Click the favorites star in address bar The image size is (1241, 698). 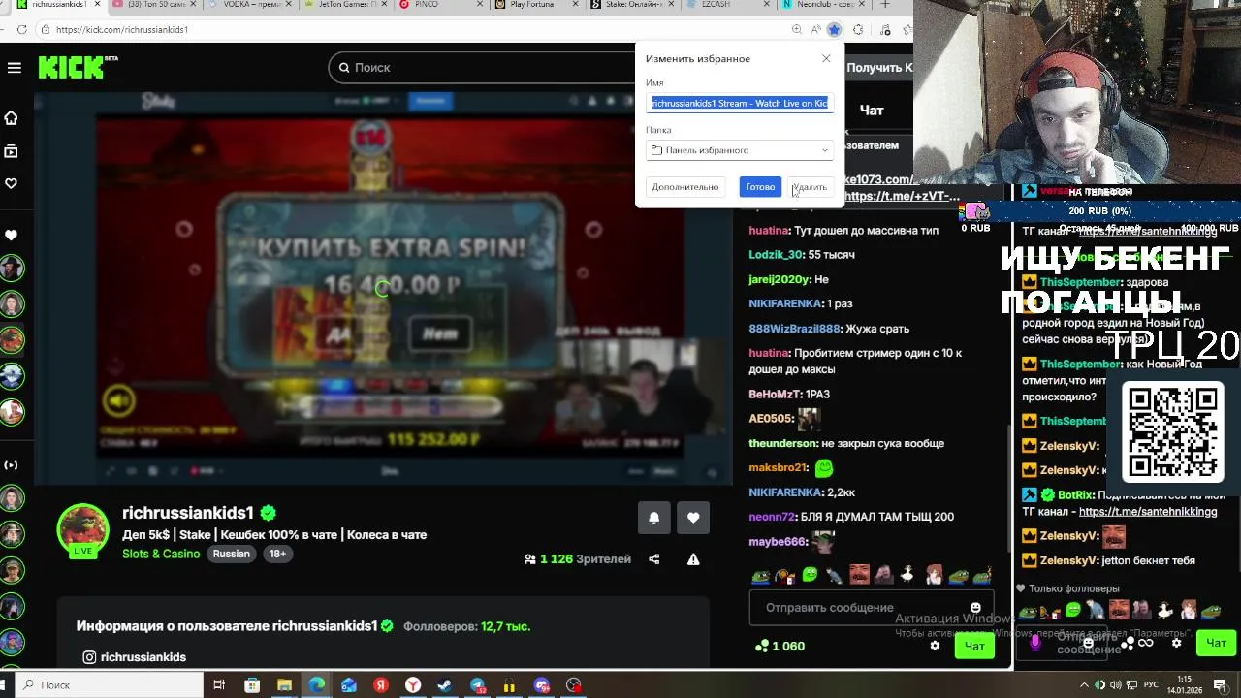[x=834, y=29]
